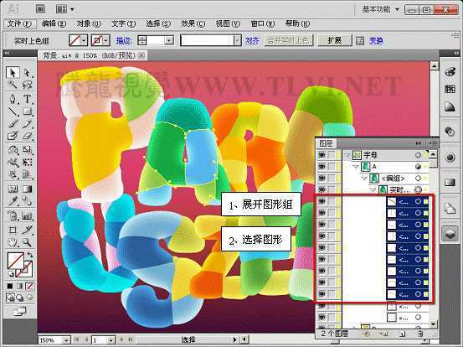Open the 150% zoom level dropdown

pos(67,340)
